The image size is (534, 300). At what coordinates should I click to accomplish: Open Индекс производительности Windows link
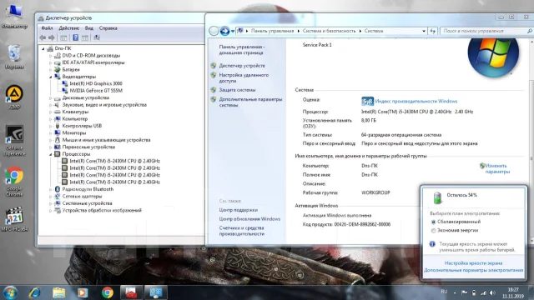pyautogui.click(x=416, y=102)
